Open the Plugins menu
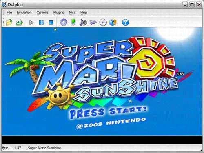The width and height of the screenshot is (204, 153). coord(59,13)
